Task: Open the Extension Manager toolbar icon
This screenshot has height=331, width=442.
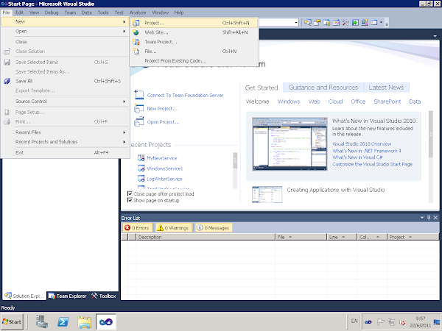Action: (x=365, y=23)
